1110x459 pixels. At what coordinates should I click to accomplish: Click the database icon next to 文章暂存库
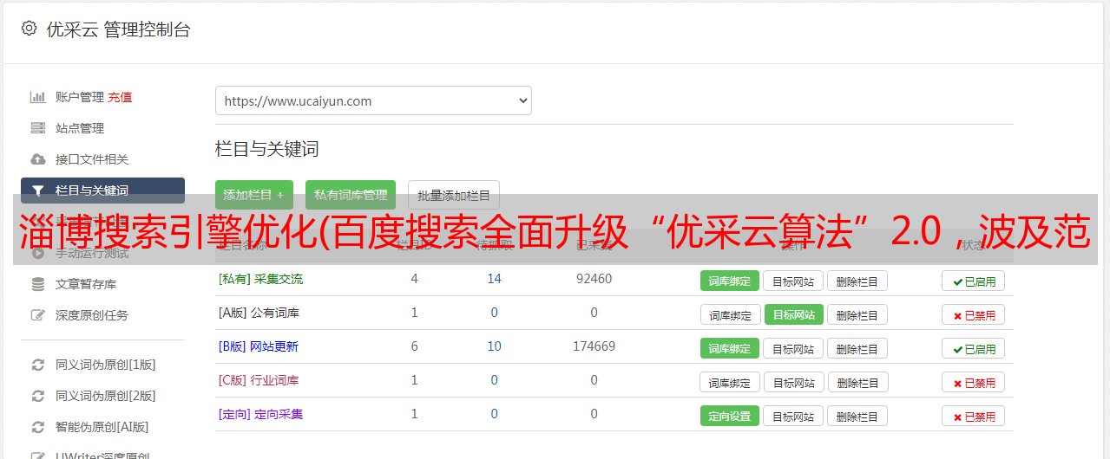pyautogui.click(x=38, y=284)
